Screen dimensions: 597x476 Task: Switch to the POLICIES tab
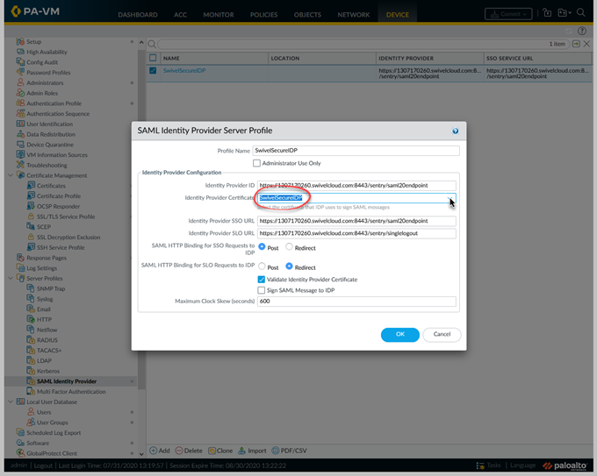point(263,15)
